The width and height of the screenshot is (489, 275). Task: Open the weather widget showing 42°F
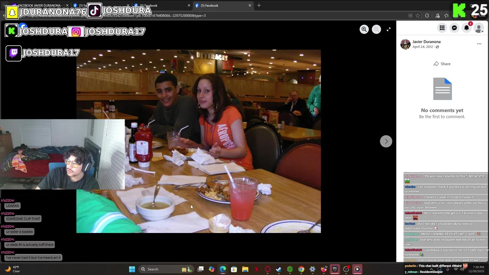(11, 269)
